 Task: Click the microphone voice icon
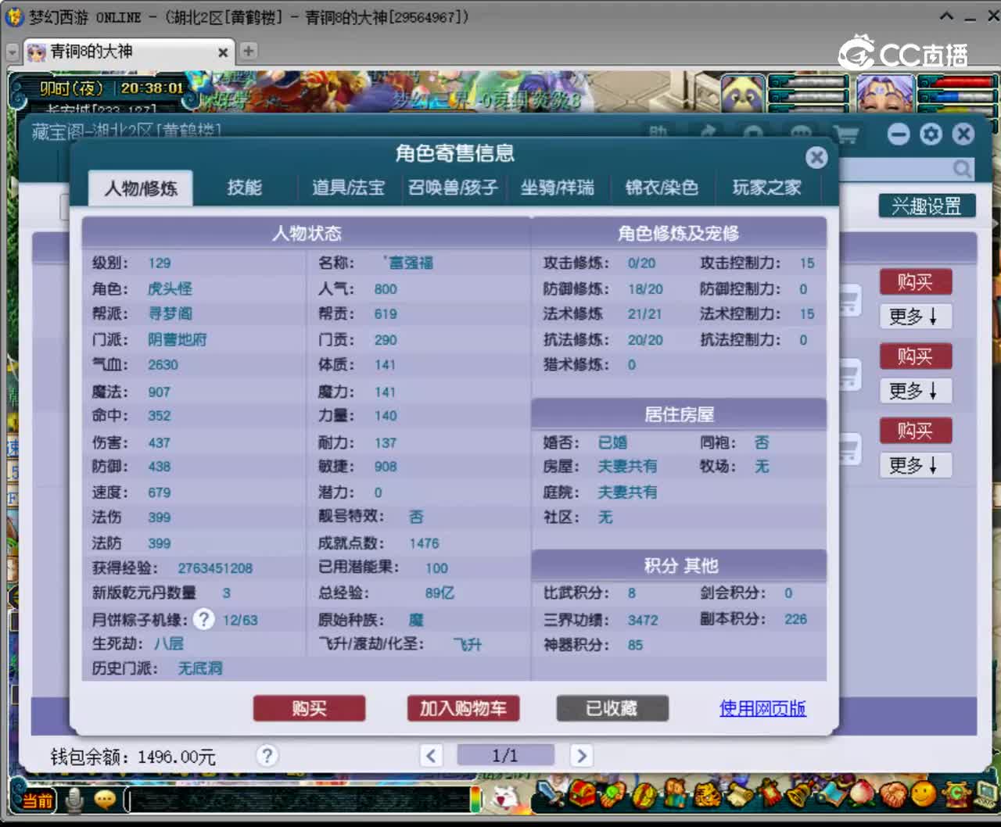pos(75,800)
